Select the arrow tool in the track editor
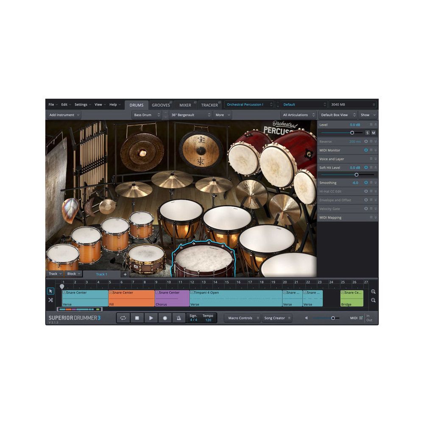Viewport: 424px width, 424px height. coord(50,291)
